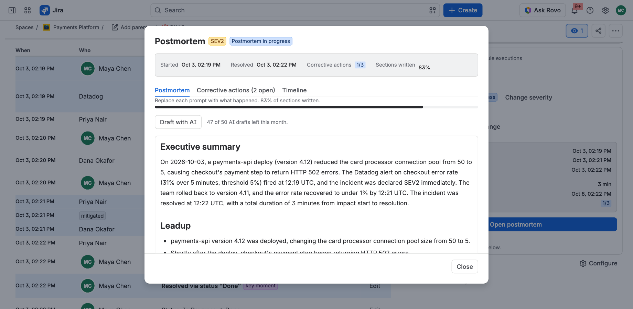Image resolution: width=633 pixels, height=309 pixels.
Task: Switch to the Timeline tab
Action: (x=294, y=90)
